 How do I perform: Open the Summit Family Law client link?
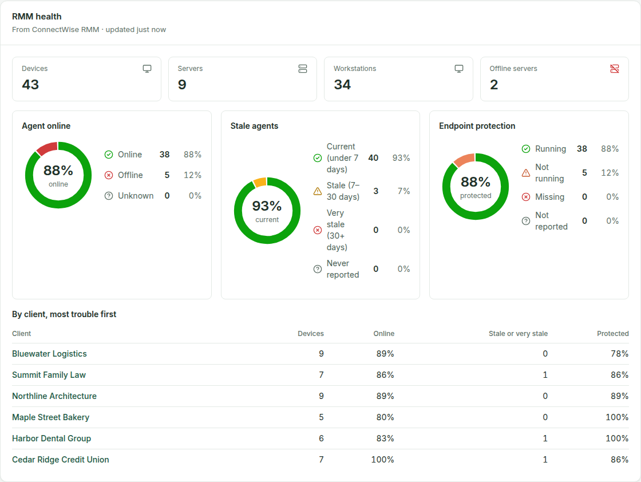[49, 375]
